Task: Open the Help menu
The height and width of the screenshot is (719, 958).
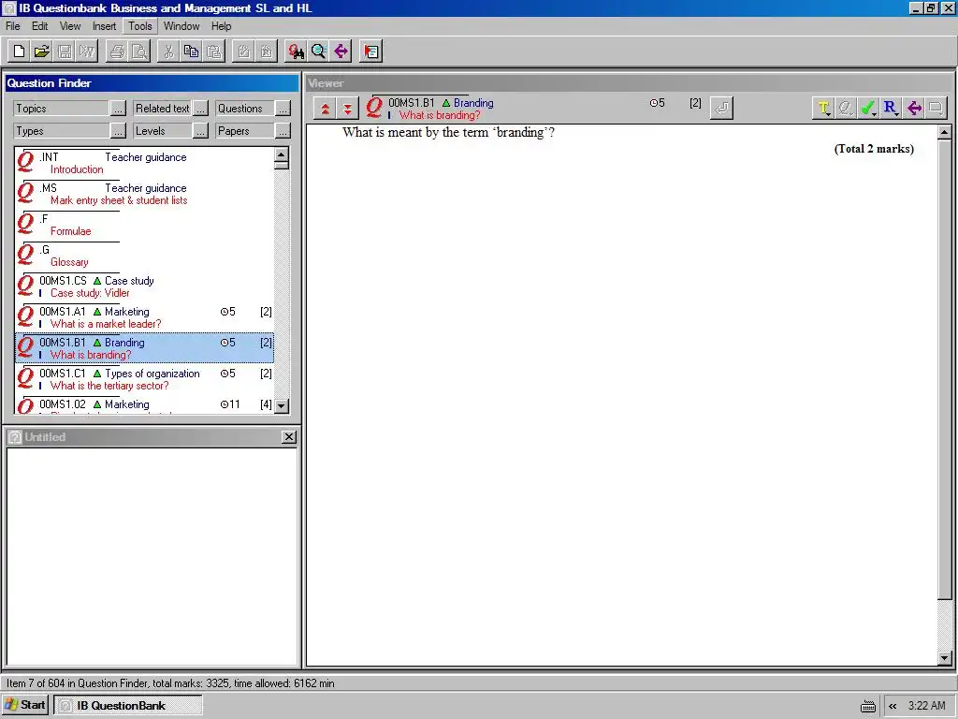Action: point(221,26)
